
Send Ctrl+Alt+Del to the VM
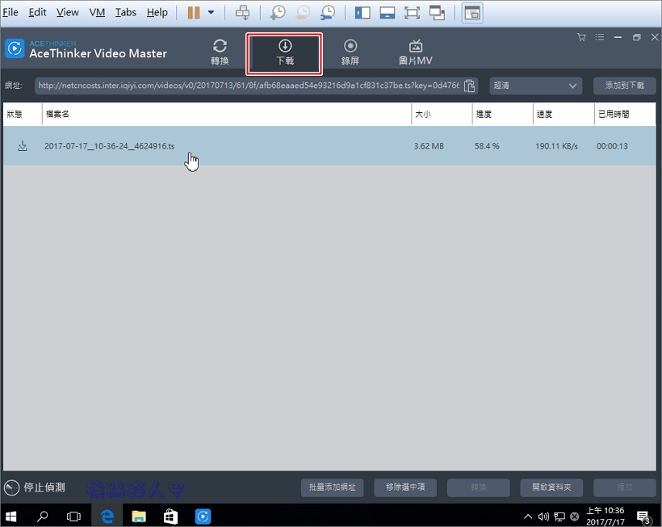pyautogui.click(x=242, y=13)
